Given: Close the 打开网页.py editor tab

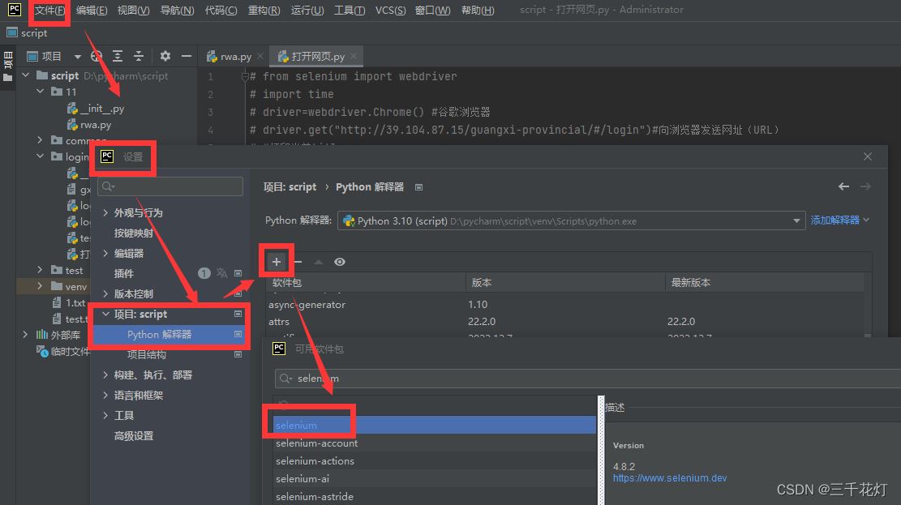Looking at the screenshot, I should coord(354,56).
